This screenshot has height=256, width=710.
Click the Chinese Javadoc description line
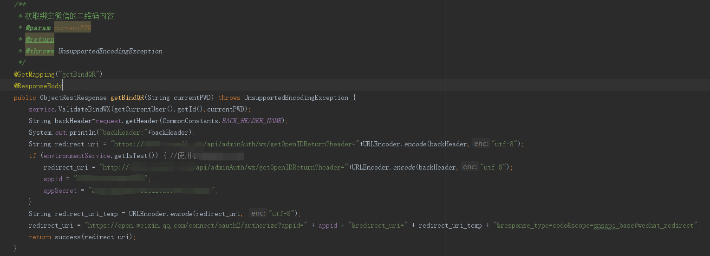tap(70, 16)
